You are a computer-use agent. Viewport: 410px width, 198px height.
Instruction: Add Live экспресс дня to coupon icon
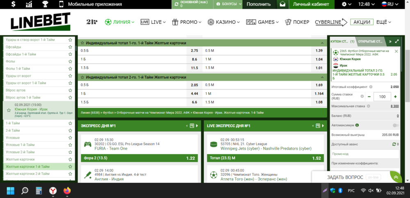[x=318, y=126]
